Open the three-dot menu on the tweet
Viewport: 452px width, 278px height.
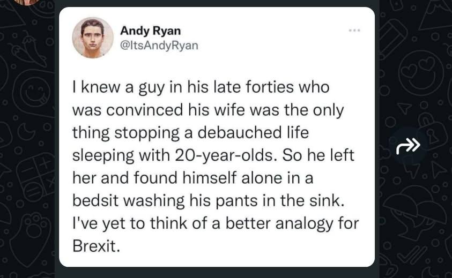(353, 31)
